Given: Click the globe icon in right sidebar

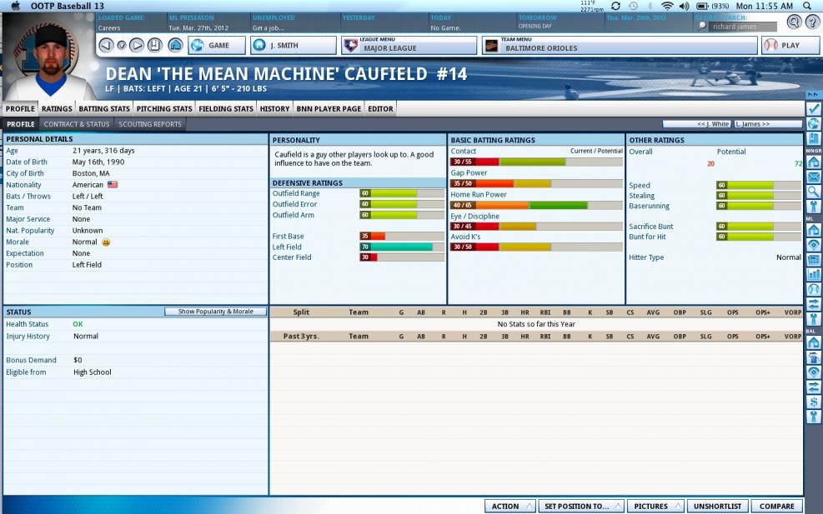Looking at the screenshot, I should [814, 124].
